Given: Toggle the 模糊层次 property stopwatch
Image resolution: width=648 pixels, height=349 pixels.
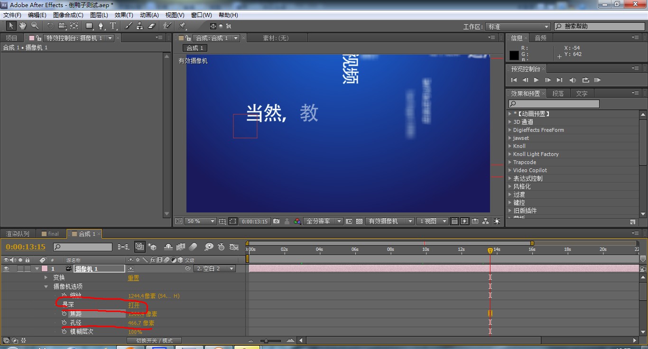Looking at the screenshot, I should point(64,332).
